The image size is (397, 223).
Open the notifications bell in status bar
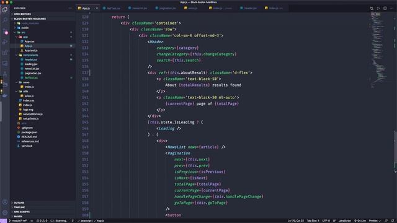click(393, 221)
